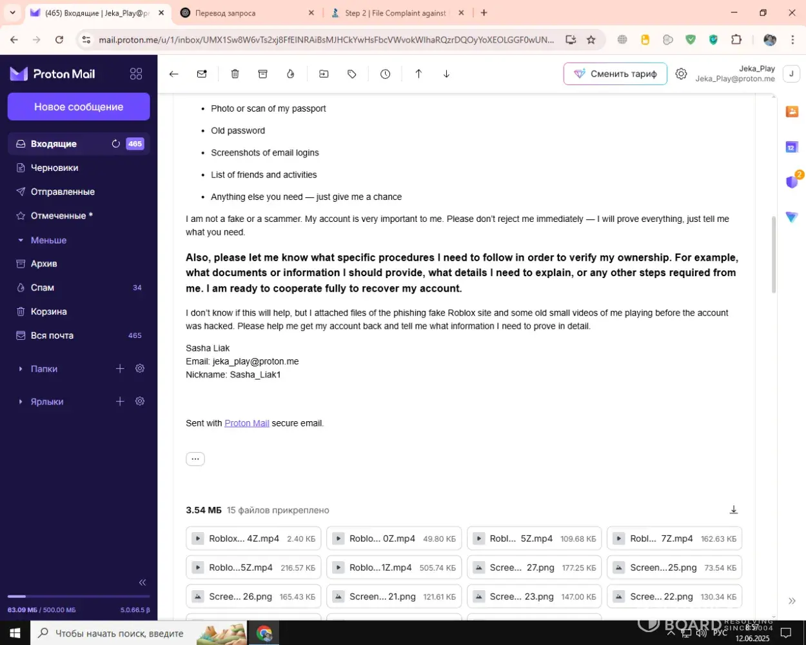The image size is (806, 645).
Task: Open the snooze clock icon
Action: 385,74
